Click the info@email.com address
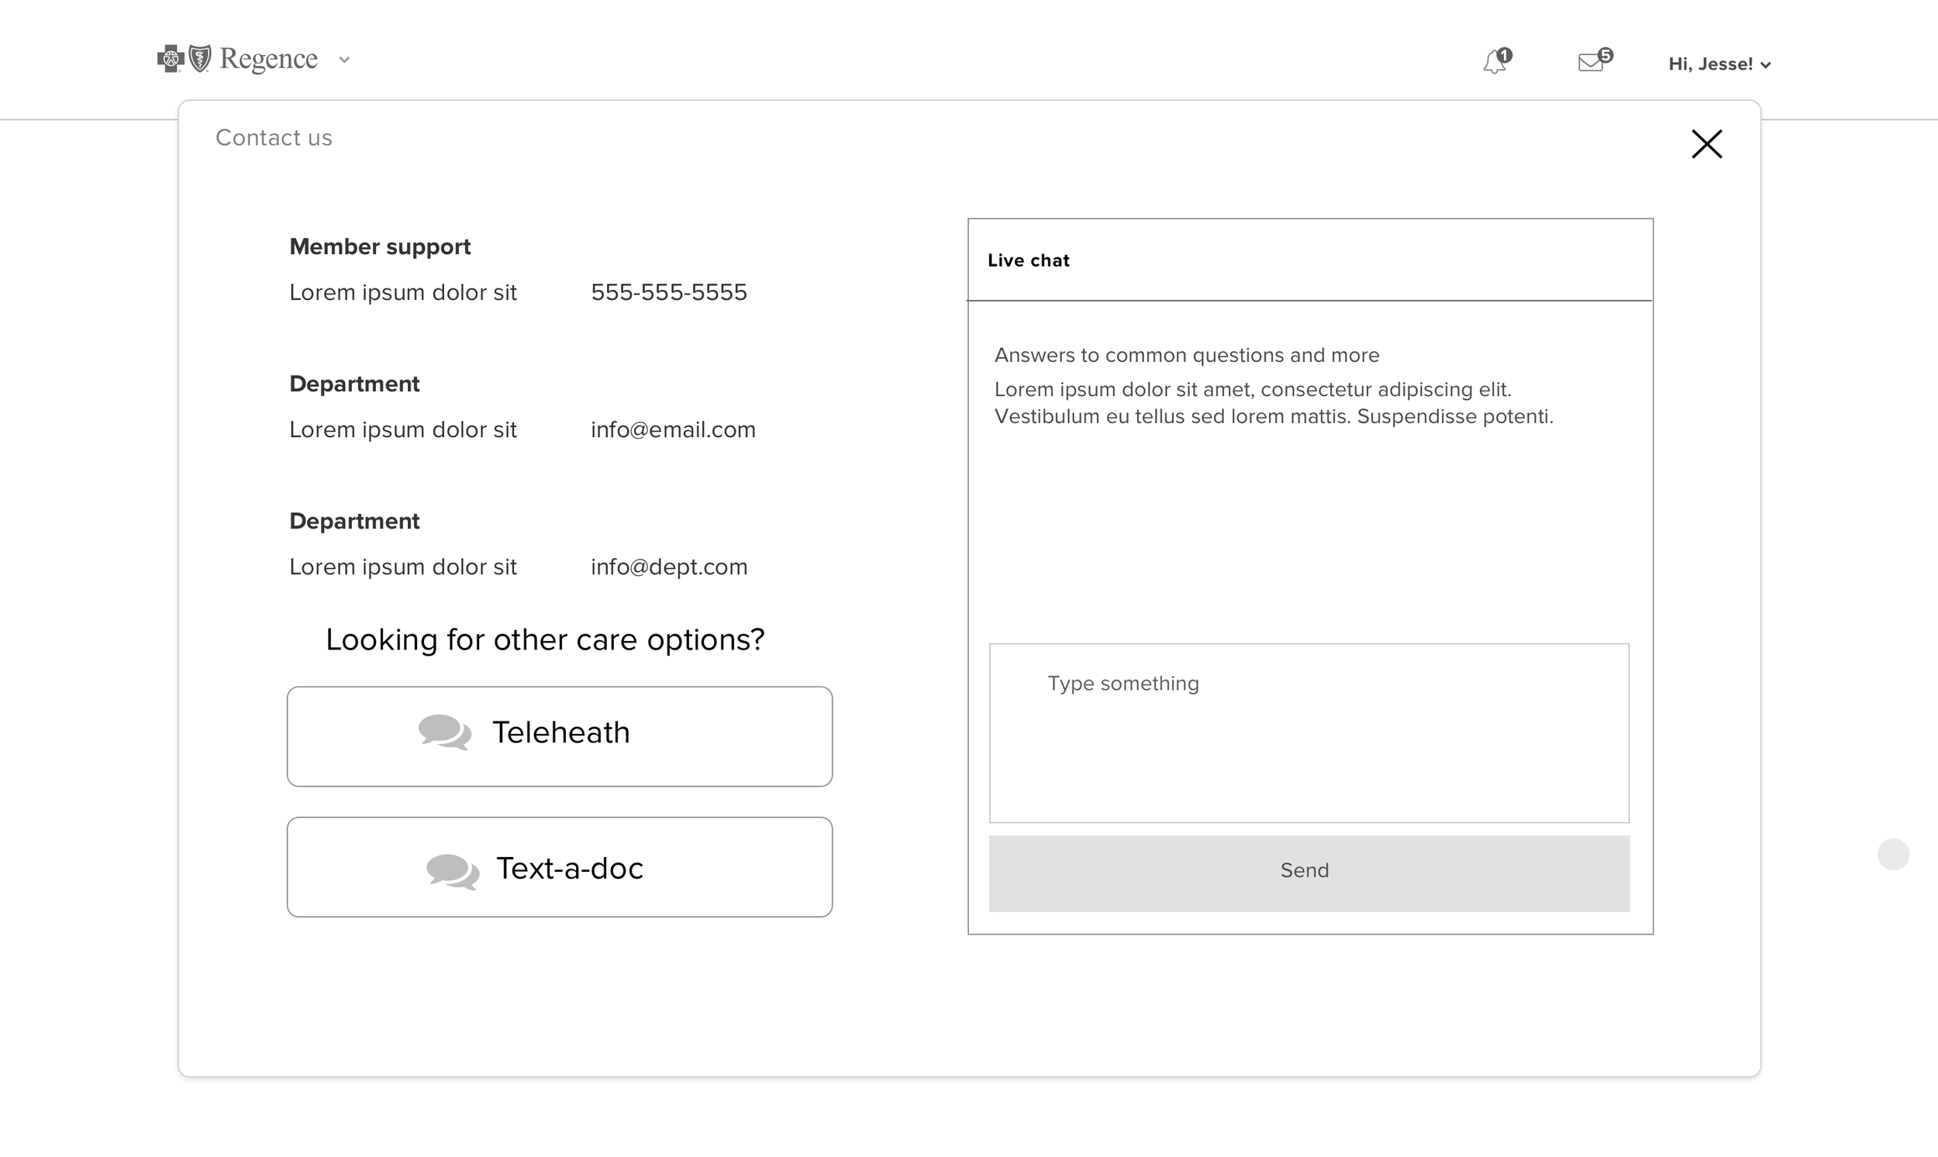This screenshot has width=1938, height=1157. 672,429
